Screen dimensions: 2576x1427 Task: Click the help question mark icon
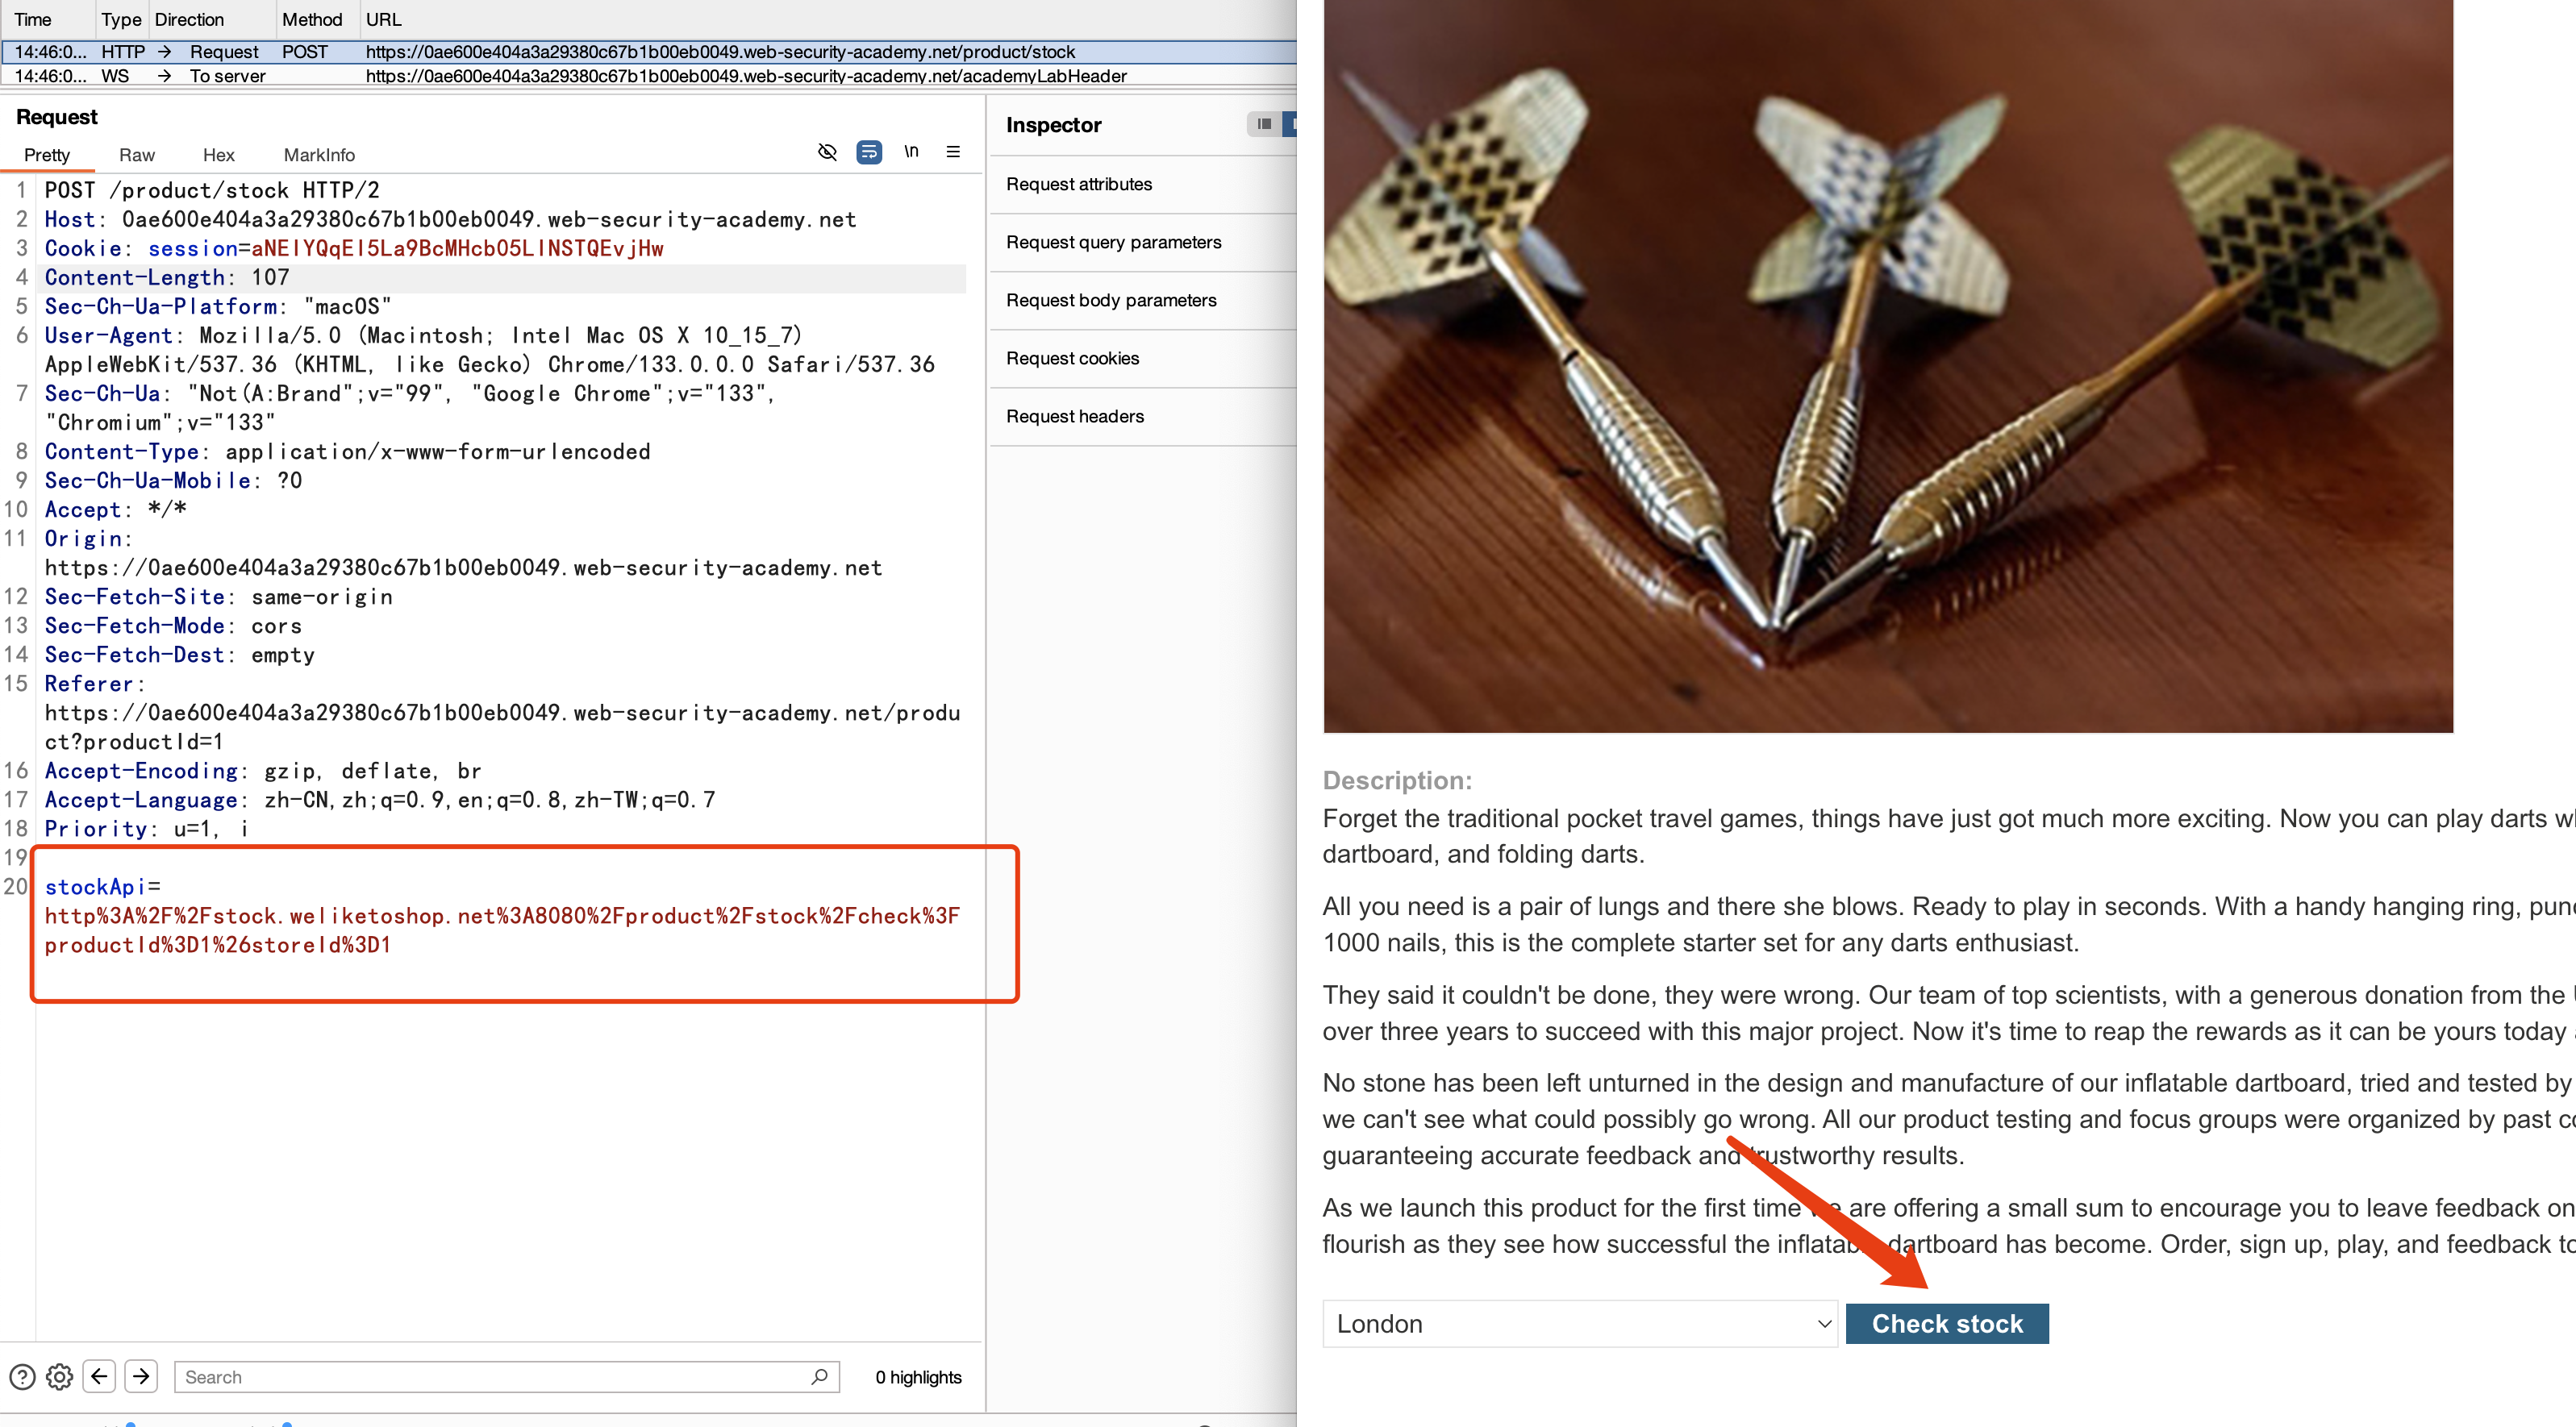coord(22,1377)
